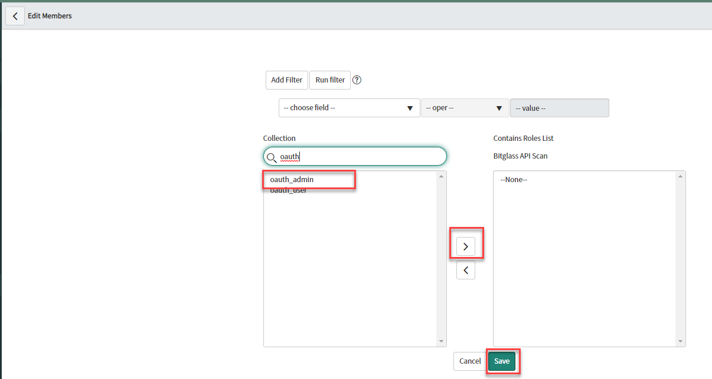The height and width of the screenshot is (379, 712).
Task: Click the disabled value input box
Action: [x=559, y=108]
